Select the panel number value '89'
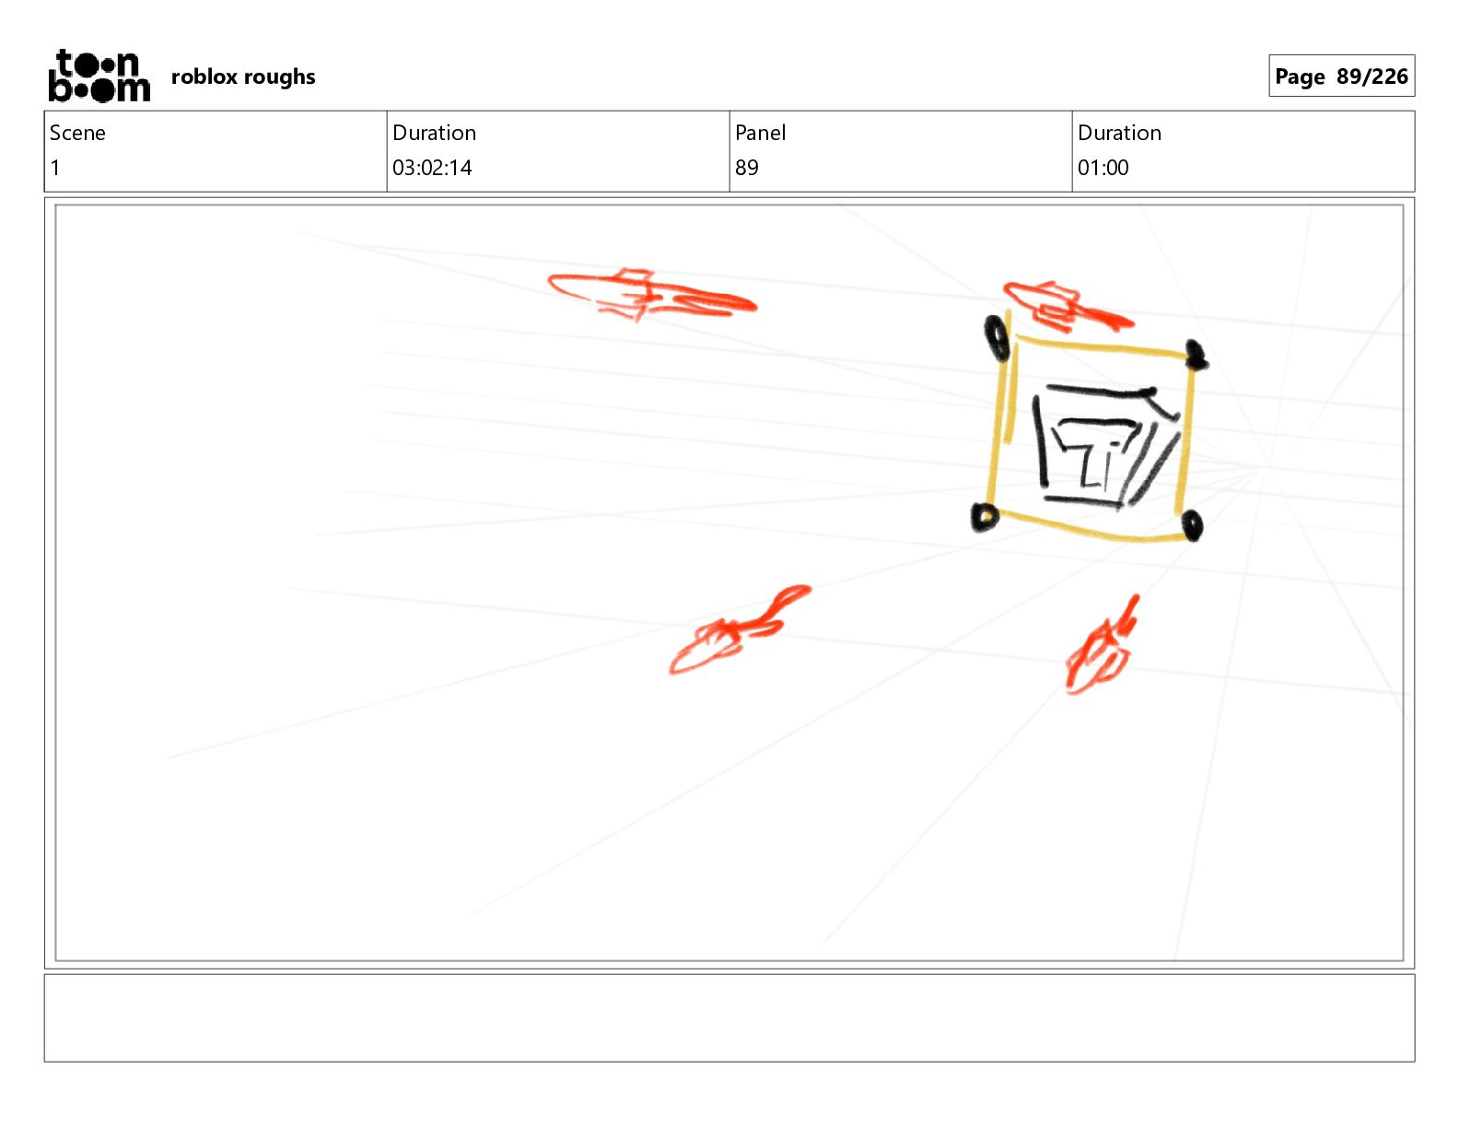Screen dimensions: 1459x1128 (747, 168)
